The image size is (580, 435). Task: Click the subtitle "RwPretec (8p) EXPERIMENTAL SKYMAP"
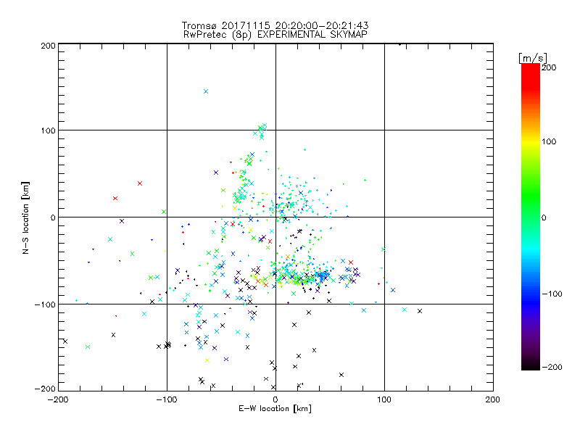tap(275, 34)
